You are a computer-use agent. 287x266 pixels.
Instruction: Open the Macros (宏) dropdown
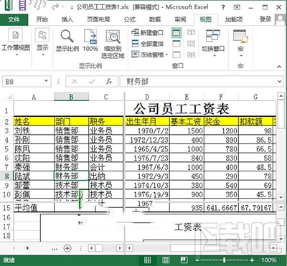[x=240, y=43]
